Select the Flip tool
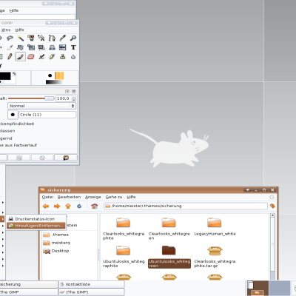 (x=63, y=47)
